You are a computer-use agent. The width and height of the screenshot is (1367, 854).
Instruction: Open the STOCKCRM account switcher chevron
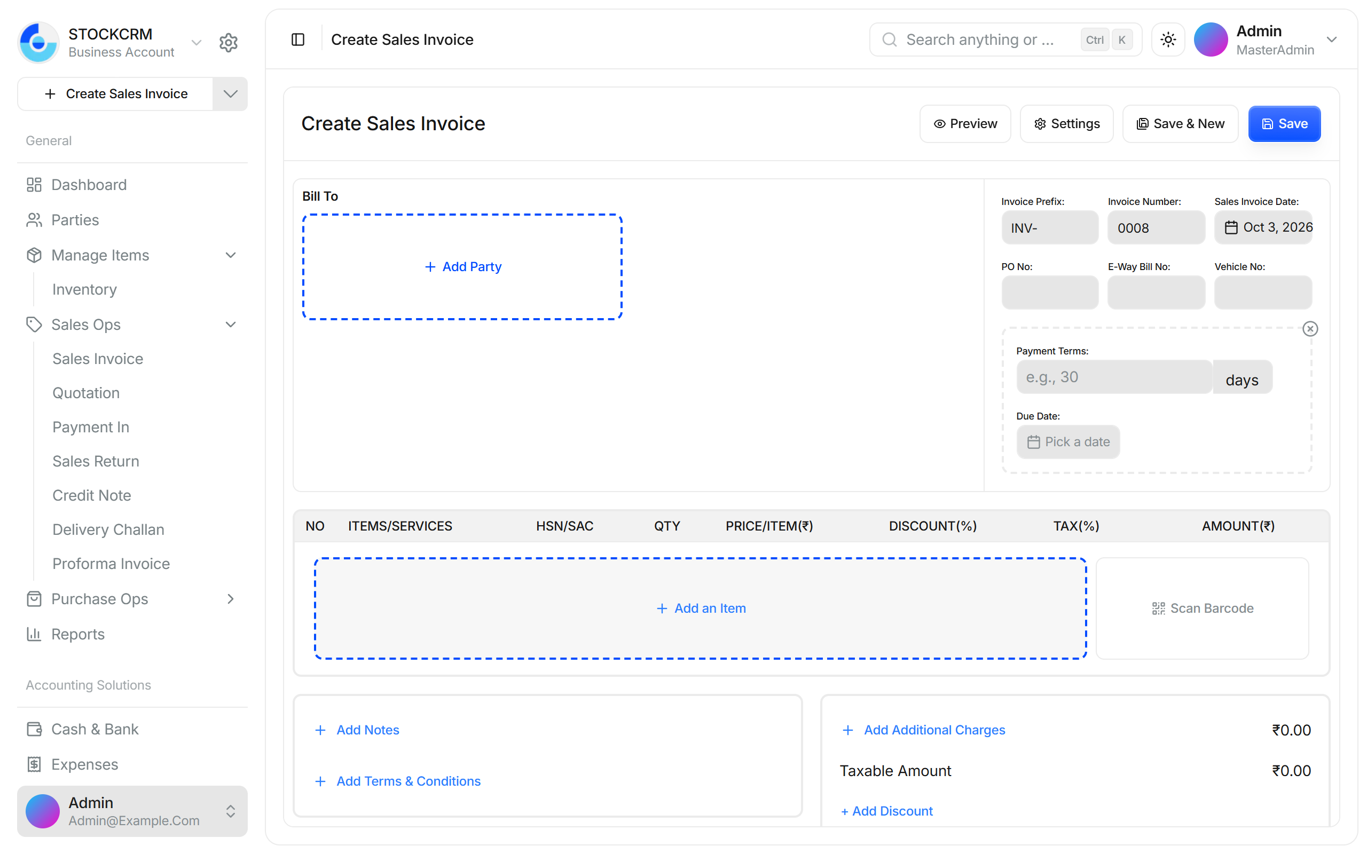coord(197,42)
